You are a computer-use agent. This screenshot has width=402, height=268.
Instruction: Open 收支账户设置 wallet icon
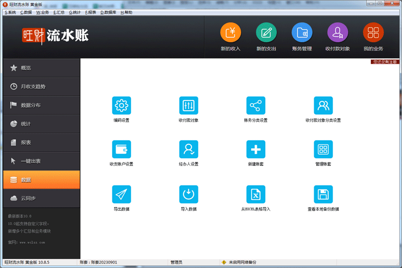[121, 149]
